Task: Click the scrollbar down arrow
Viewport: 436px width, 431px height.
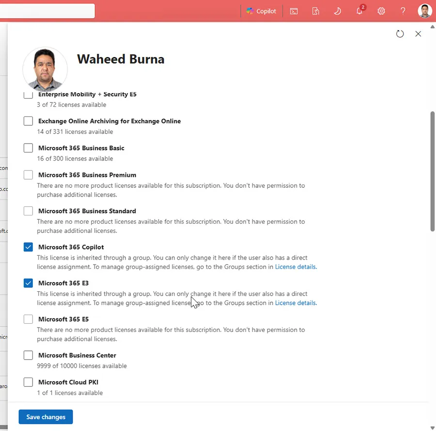Action: [x=433, y=428]
